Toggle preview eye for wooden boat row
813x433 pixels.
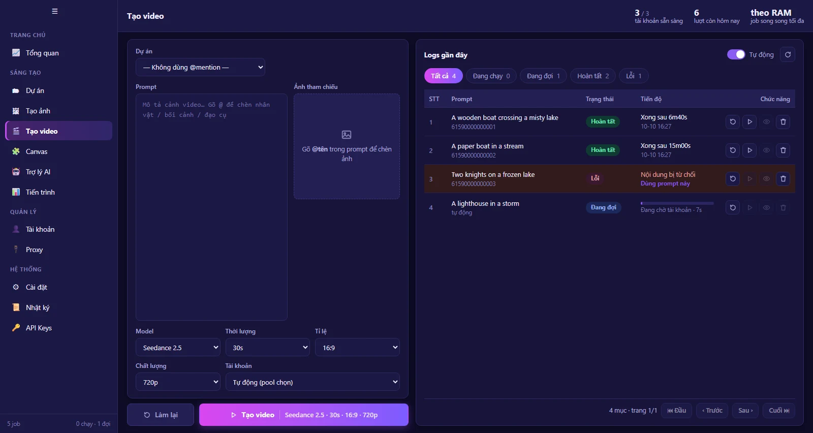click(766, 122)
